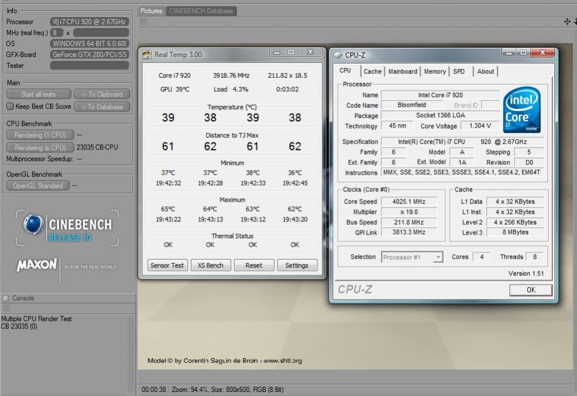Open Real Temp Settings
577x396 pixels.
[297, 265]
